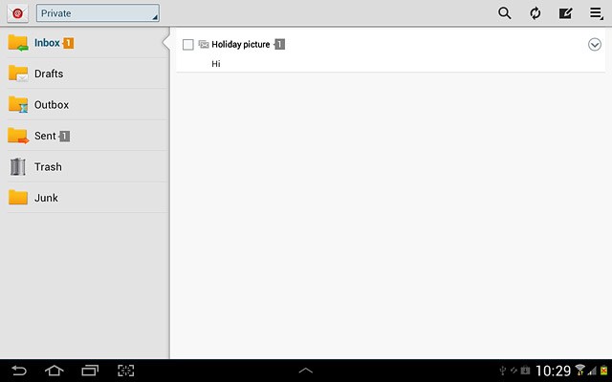This screenshot has width=612, height=382.
Task: Open the overflow menu icon
Action: point(596,13)
